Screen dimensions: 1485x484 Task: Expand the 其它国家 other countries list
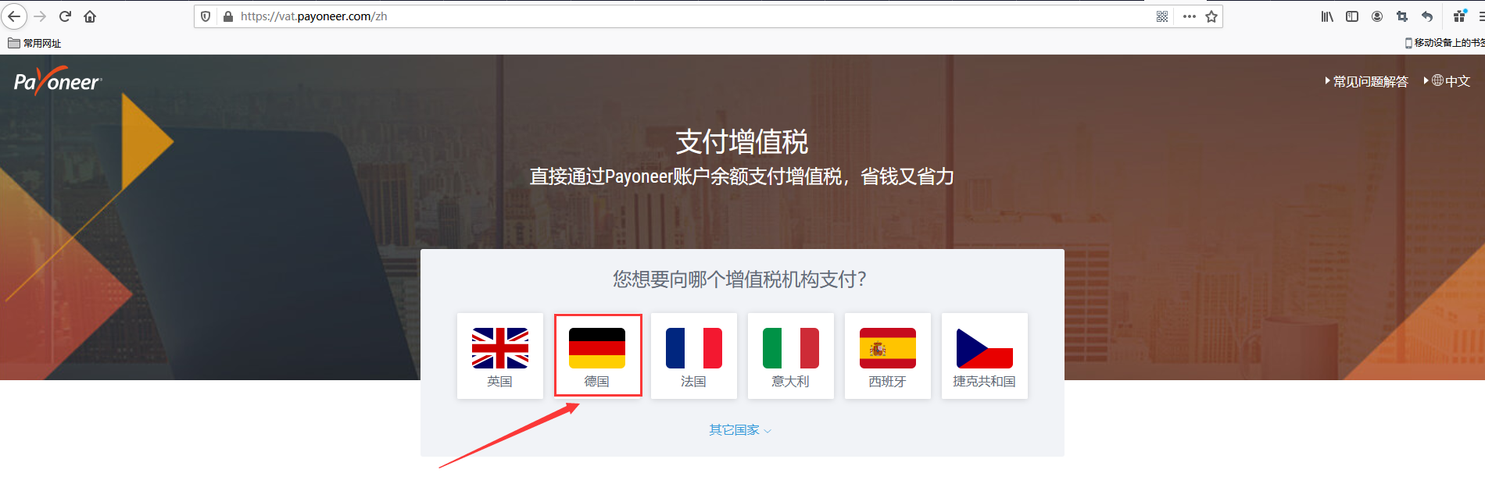pos(740,430)
